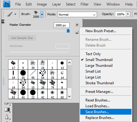The height and width of the screenshot is (122, 137).
Task: Open the Image menu
Action: pos(42,4)
